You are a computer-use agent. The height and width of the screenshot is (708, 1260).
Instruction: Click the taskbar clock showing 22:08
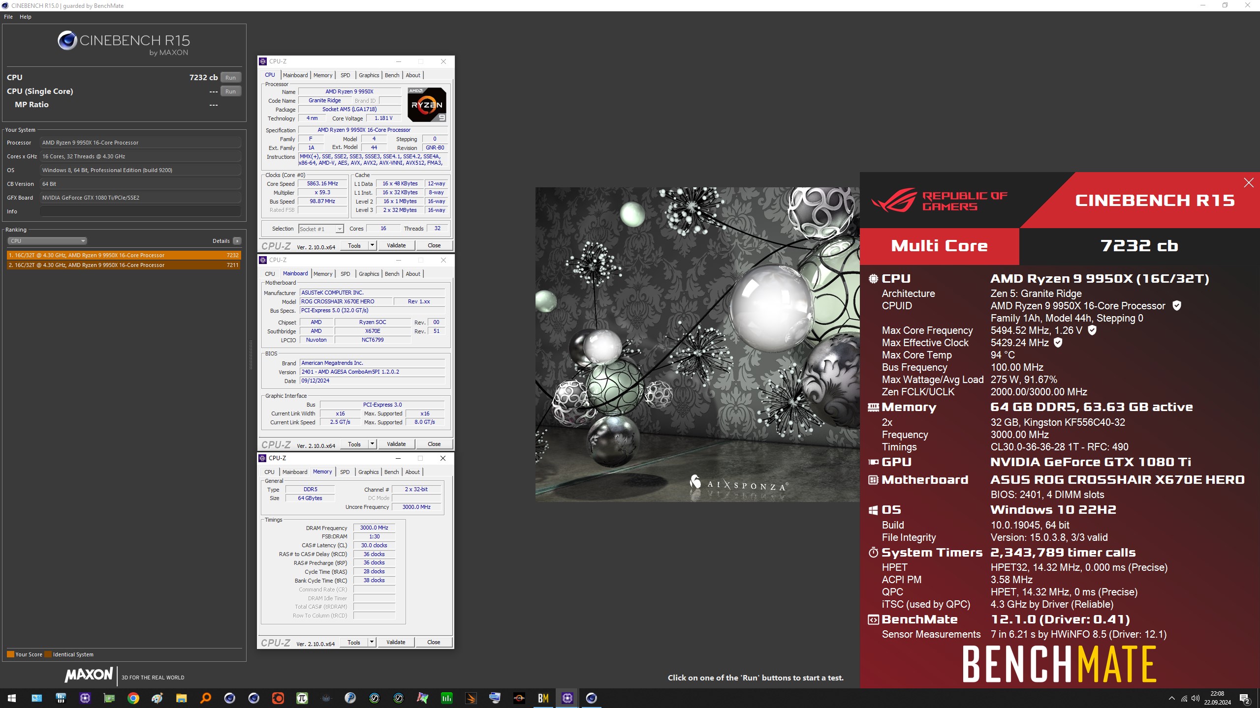click(1217, 698)
